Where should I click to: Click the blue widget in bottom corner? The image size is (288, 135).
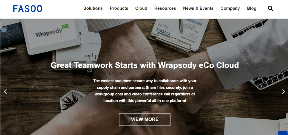click(x=283, y=133)
